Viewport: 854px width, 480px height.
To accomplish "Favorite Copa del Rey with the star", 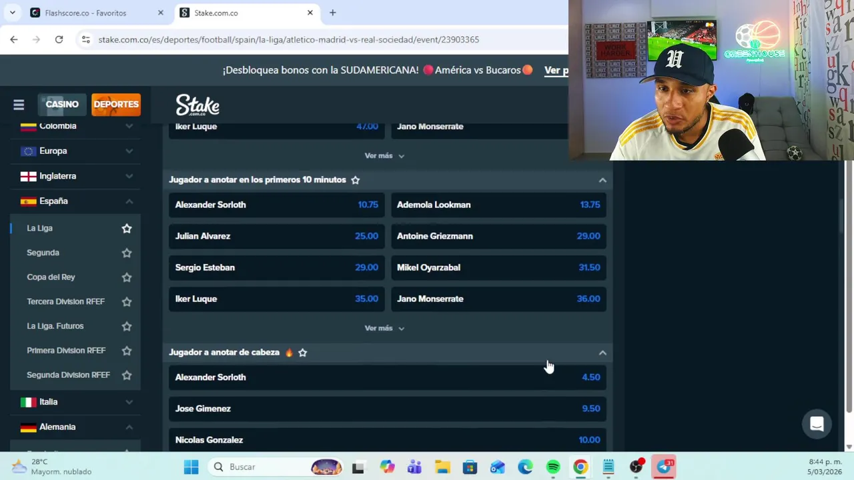I will pyautogui.click(x=127, y=277).
